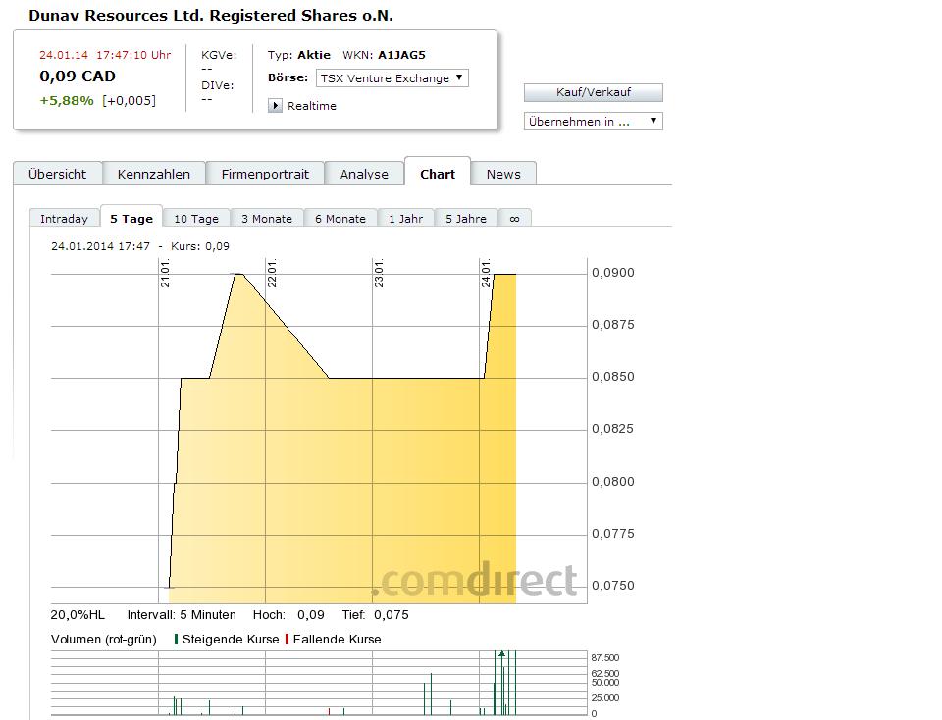The width and height of the screenshot is (942, 720).
Task: Select the 5 Jahre chart range
Action: [x=466, y=219]
